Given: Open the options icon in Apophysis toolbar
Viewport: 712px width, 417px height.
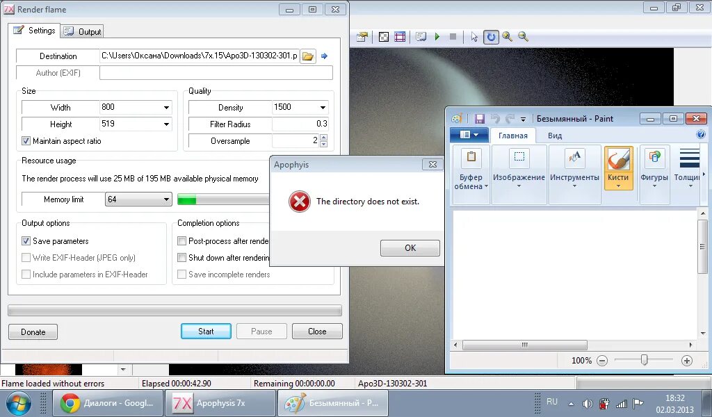Looking at the screenshot, I should click(362, 37).
